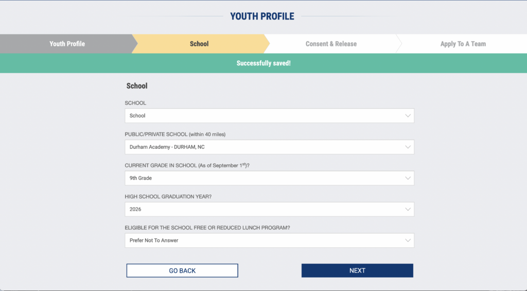Click the chevron arrow next to 9th Grade
The width and height of the screenshot is (527, 291).
408,178
